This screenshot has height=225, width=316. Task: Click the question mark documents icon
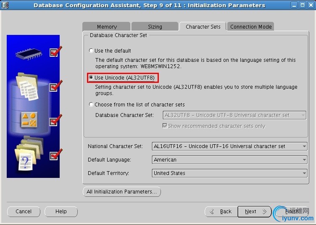tap(29, 153)
